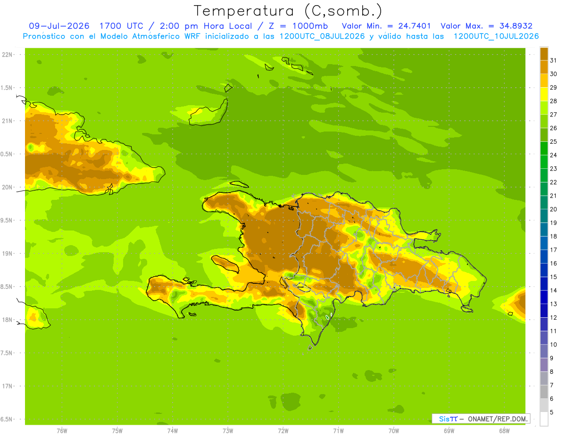Viewport: 566px width, 437px height.
Task: Click the '71W' longitude axis label
Action: point(338,431)
